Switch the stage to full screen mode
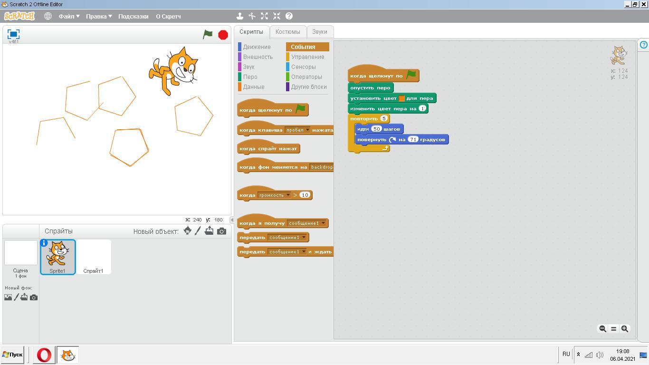The width and height of the screenshot is (649, 365). (13, 34)
